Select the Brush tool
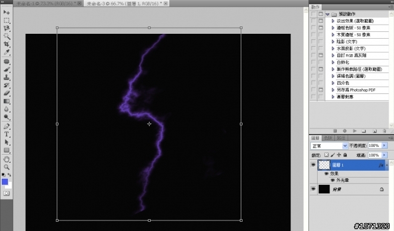The image size is (394, 231). [7, 69]
